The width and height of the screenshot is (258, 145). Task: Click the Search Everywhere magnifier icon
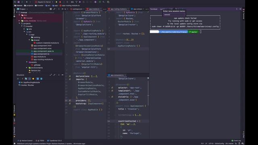tap(104, 2)
